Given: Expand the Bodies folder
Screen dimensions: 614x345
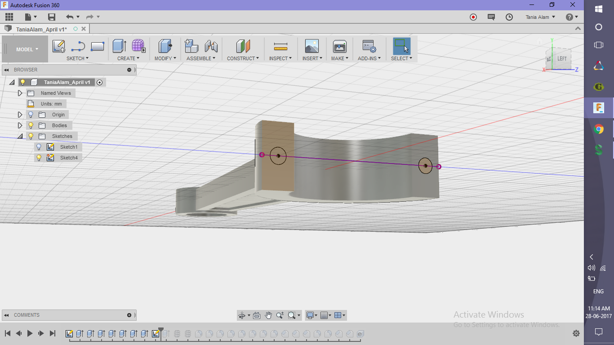Looking at the screenshot, I should coord(20,125).
